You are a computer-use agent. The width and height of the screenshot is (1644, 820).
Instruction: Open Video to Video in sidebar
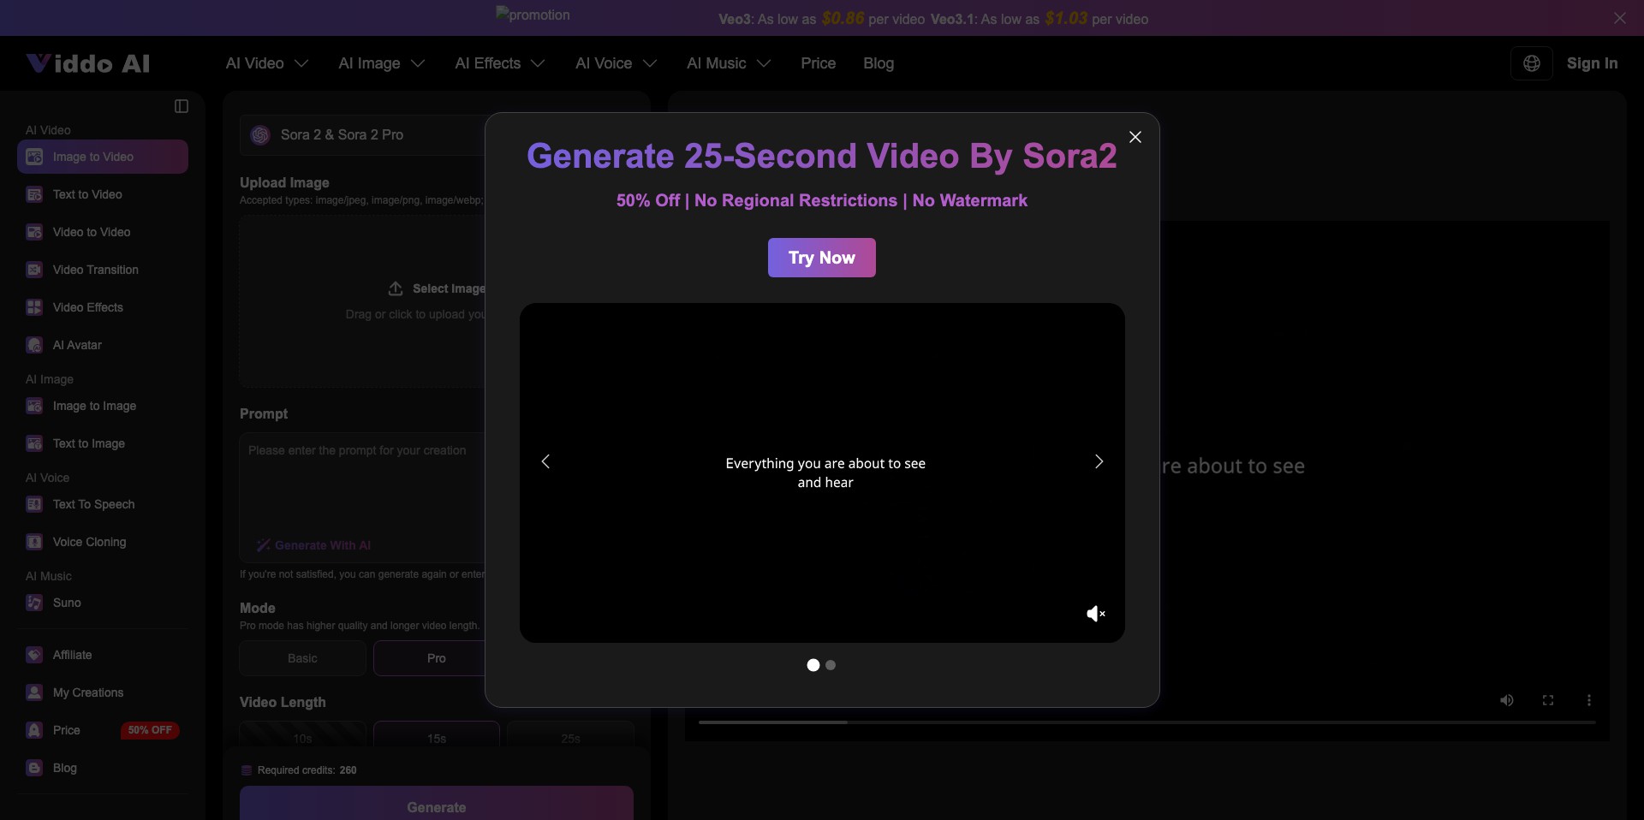click(x=103, y=232)
